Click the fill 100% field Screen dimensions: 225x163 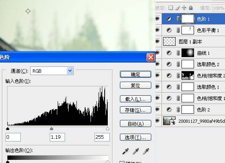218,8
